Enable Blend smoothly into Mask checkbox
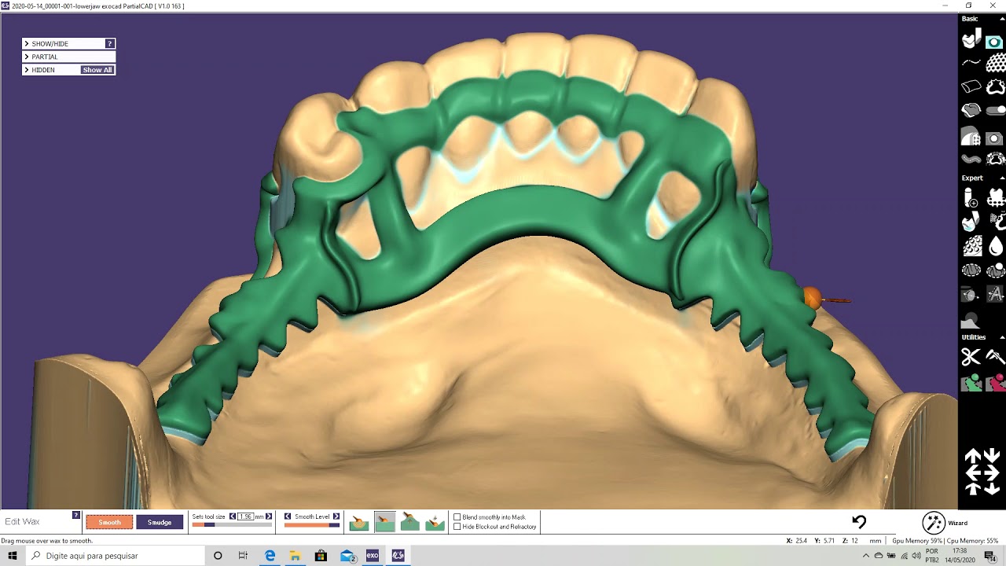 [x=457, y=517]
